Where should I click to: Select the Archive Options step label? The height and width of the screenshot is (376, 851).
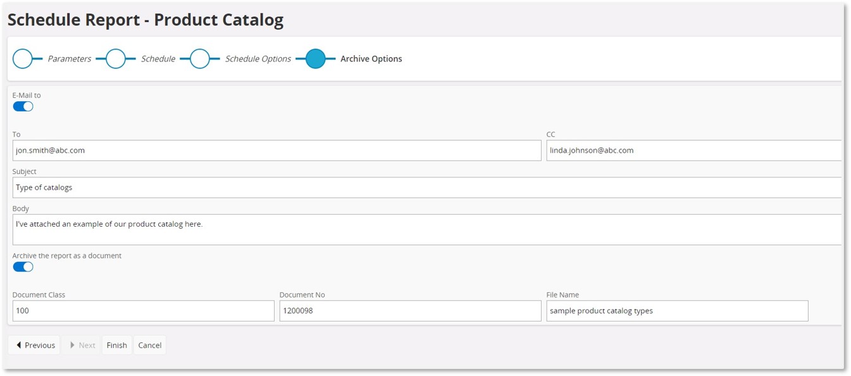click(371, 59)
